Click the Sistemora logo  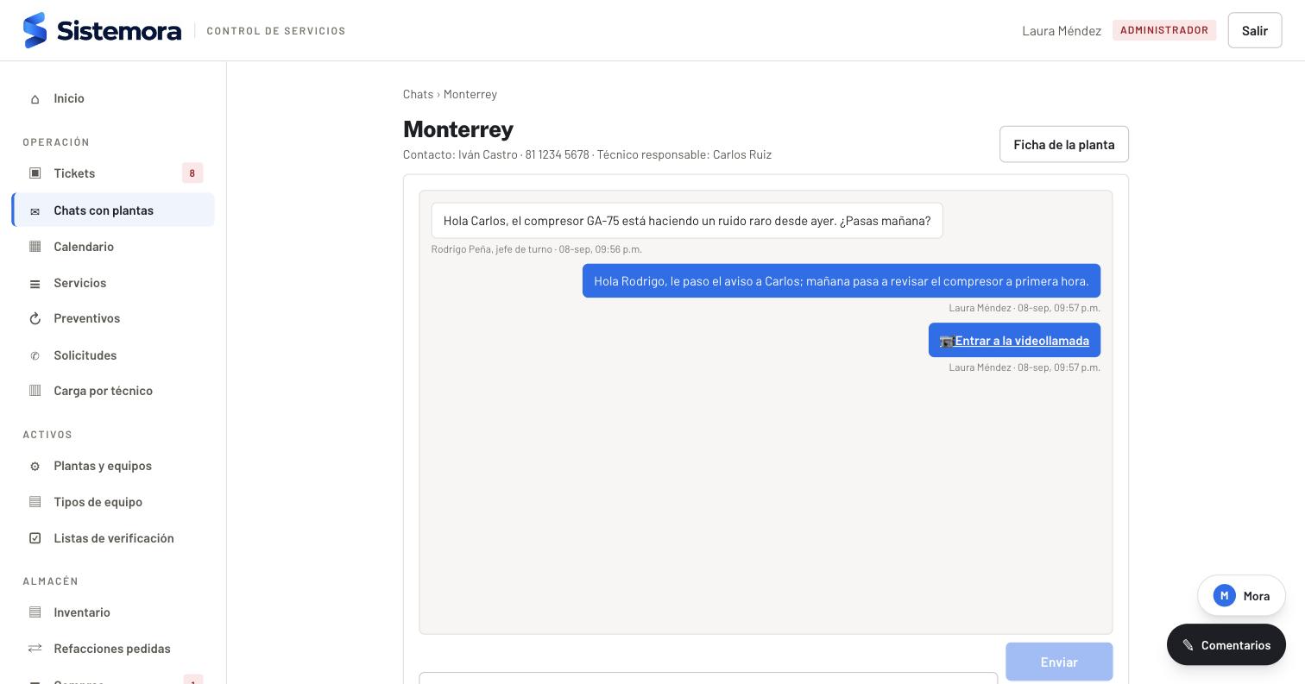click(102, 30)
